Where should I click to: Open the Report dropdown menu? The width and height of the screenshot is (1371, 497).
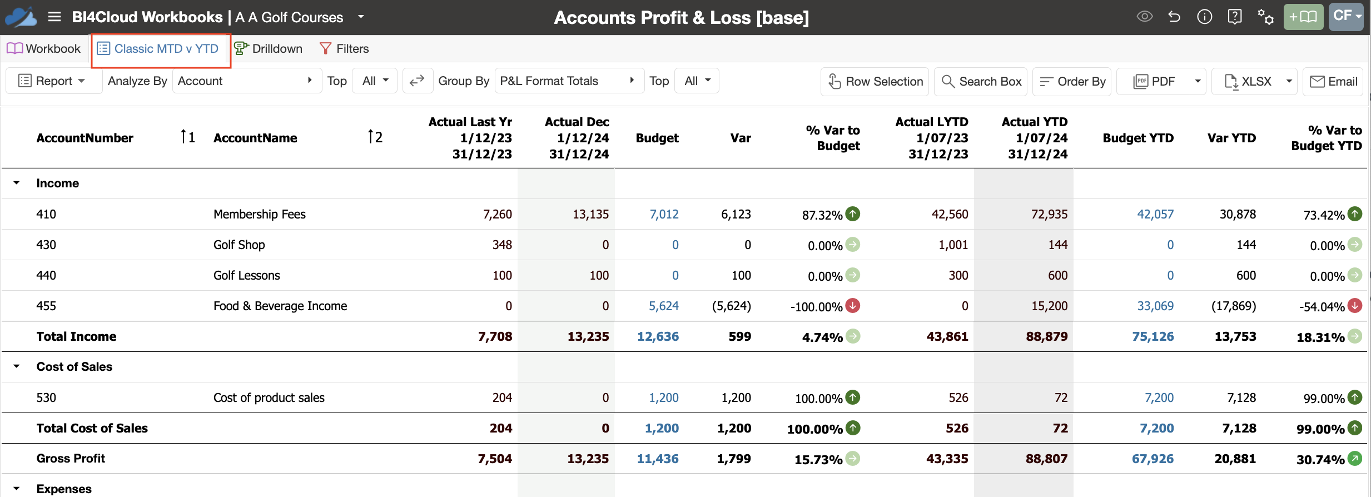click(53, 81)
